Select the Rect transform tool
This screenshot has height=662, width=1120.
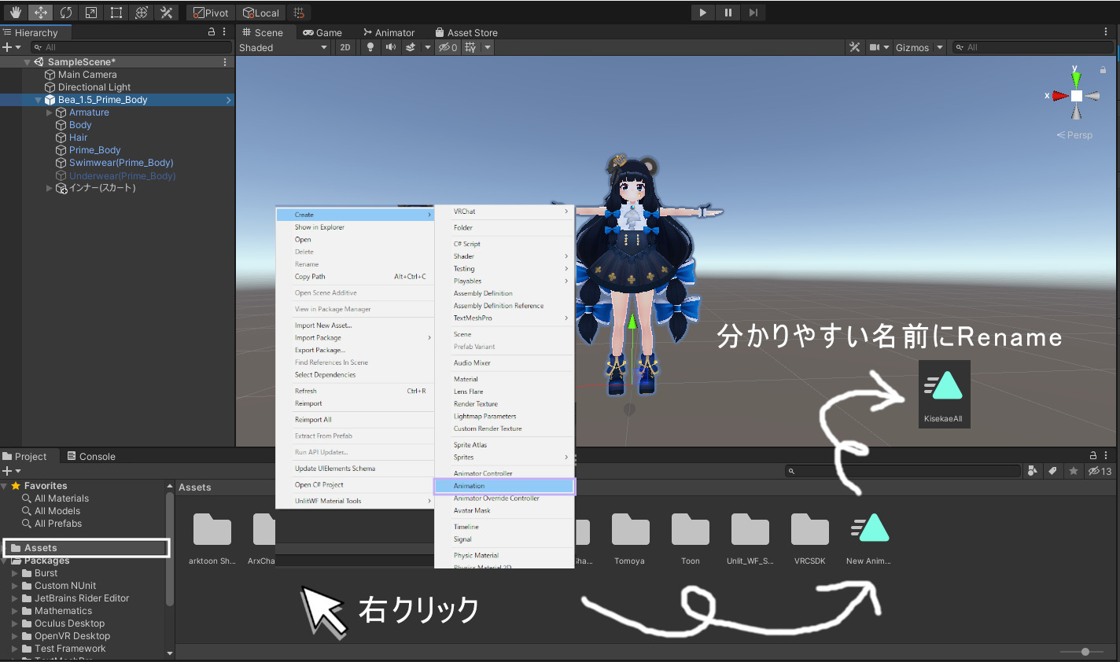click(x=116, y=13)
